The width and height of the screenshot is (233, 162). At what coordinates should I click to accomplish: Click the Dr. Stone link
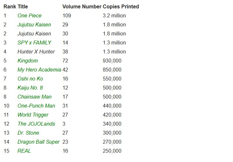(28, 133)
